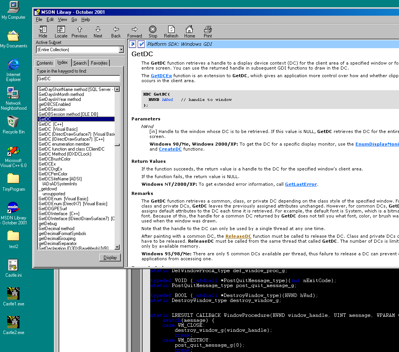Click the Home toolbar icon

[x=190, y=32]
